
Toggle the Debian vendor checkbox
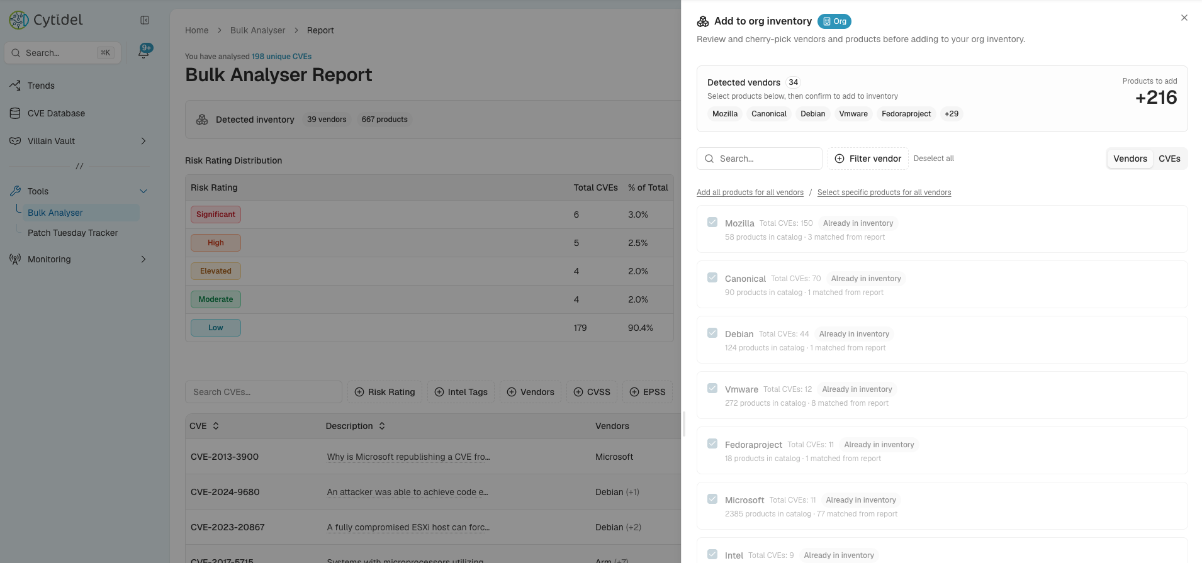pos(712,333)
